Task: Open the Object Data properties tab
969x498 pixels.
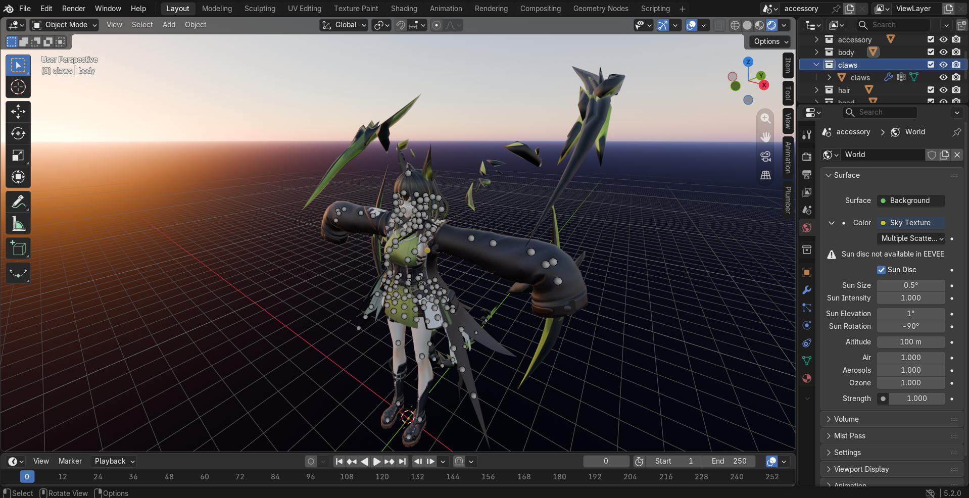Action: coord(807,361)
